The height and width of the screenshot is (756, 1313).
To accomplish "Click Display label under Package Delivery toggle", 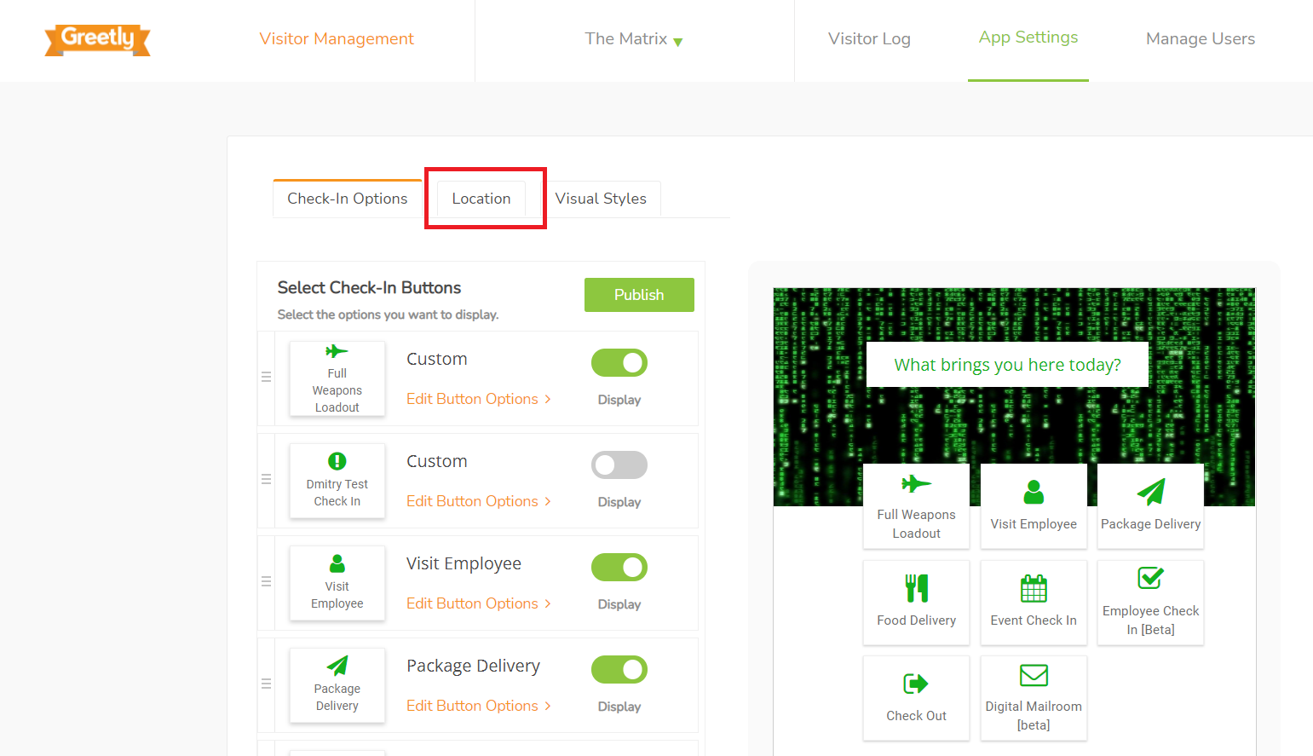I will (619, 707).
